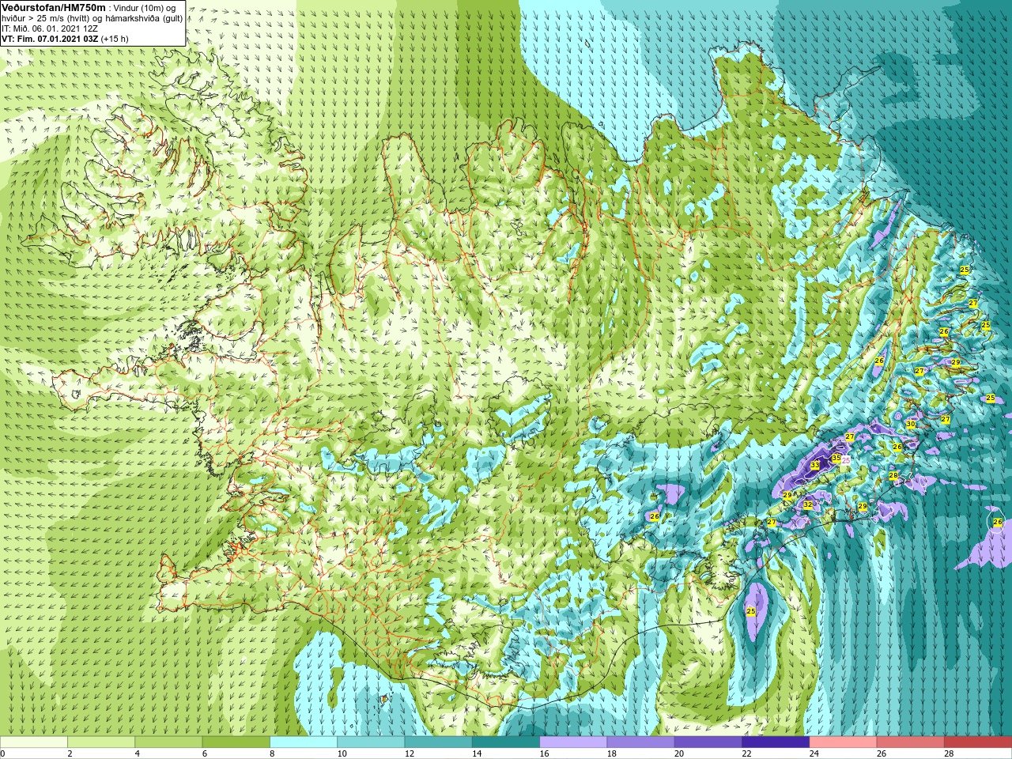Click the valid time "VT: Fim. 07.01.2021 03Z"
1012x759 pixels.
[50, 39]
